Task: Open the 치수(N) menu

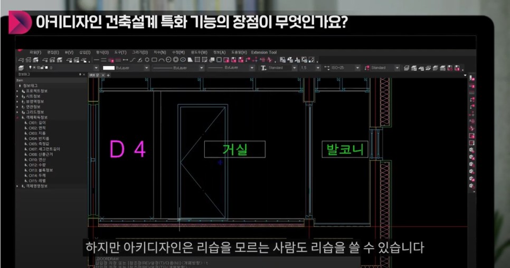Action: click(x=159, y=52)
